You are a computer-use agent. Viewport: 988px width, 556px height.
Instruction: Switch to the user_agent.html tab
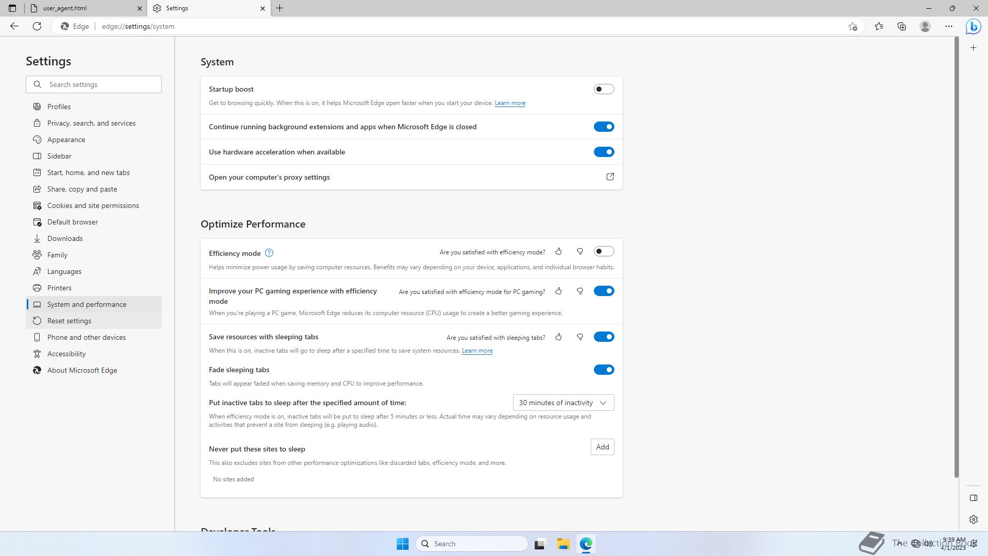click(85, 8)
